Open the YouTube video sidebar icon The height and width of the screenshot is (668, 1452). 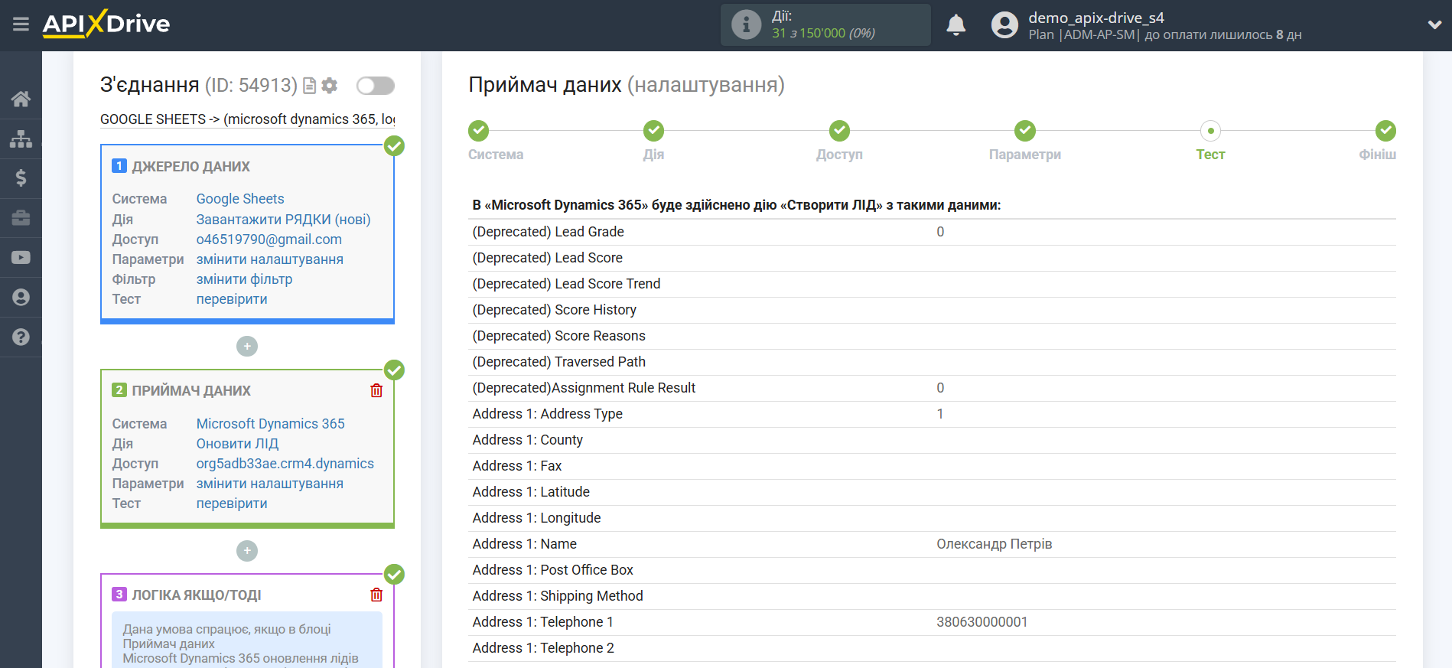[x=21, y=258]
